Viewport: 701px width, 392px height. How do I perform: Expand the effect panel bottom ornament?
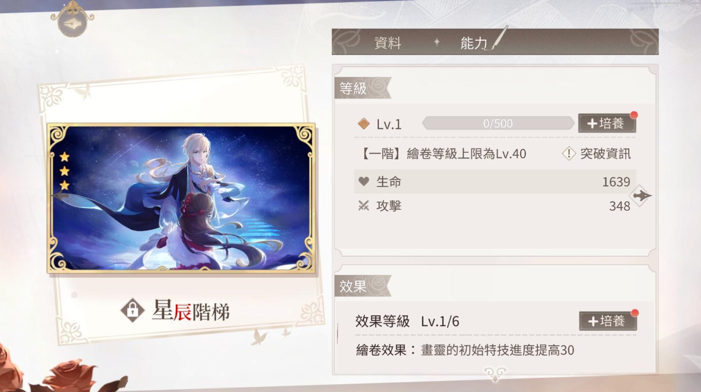[495, 374]
